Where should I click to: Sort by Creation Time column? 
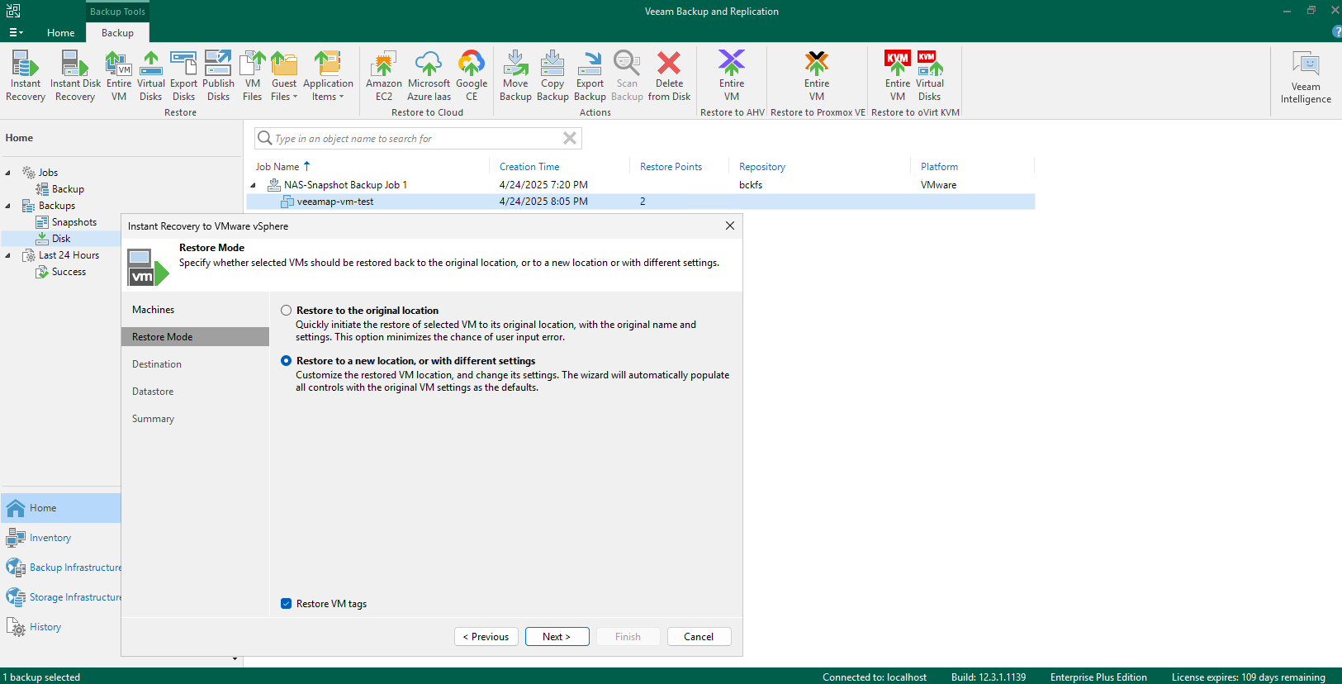tap(529, 167)
